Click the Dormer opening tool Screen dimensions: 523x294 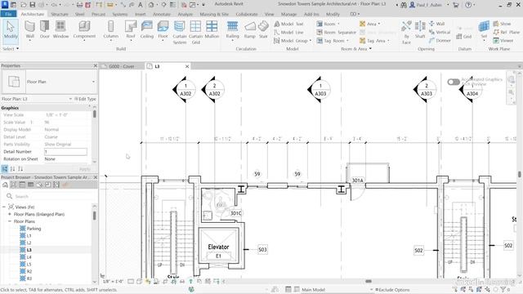pyautogui.click(x=440, y=41)
